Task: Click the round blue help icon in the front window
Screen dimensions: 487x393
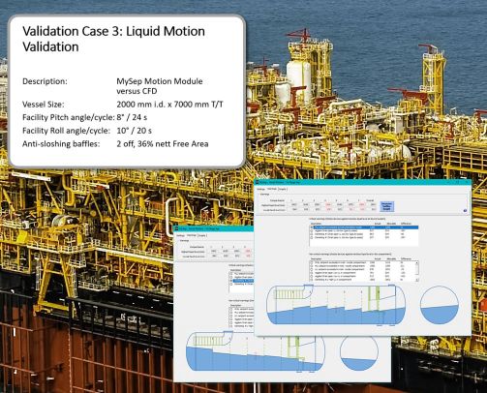Action: tap(465, 211)
